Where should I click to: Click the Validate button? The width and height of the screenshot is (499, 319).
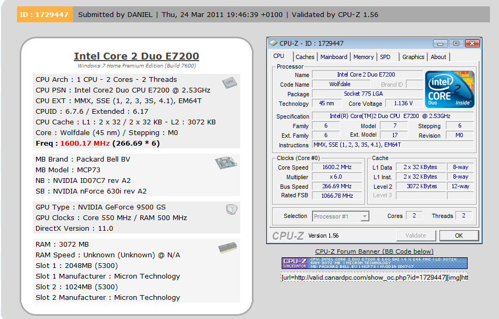point(416,236)
